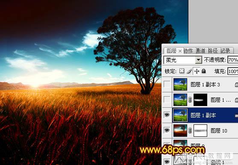The image size is (238, 165).
Task: Toggle lock transparent pixels icon
Action: [182, 71]
